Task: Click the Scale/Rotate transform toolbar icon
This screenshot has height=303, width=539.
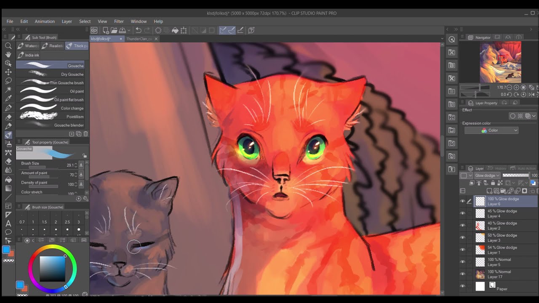Action: click(x=184, y=30)
